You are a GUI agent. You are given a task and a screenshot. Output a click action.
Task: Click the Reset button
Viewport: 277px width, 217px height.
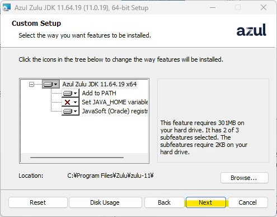pyautogui.click(x=38, y=202)
